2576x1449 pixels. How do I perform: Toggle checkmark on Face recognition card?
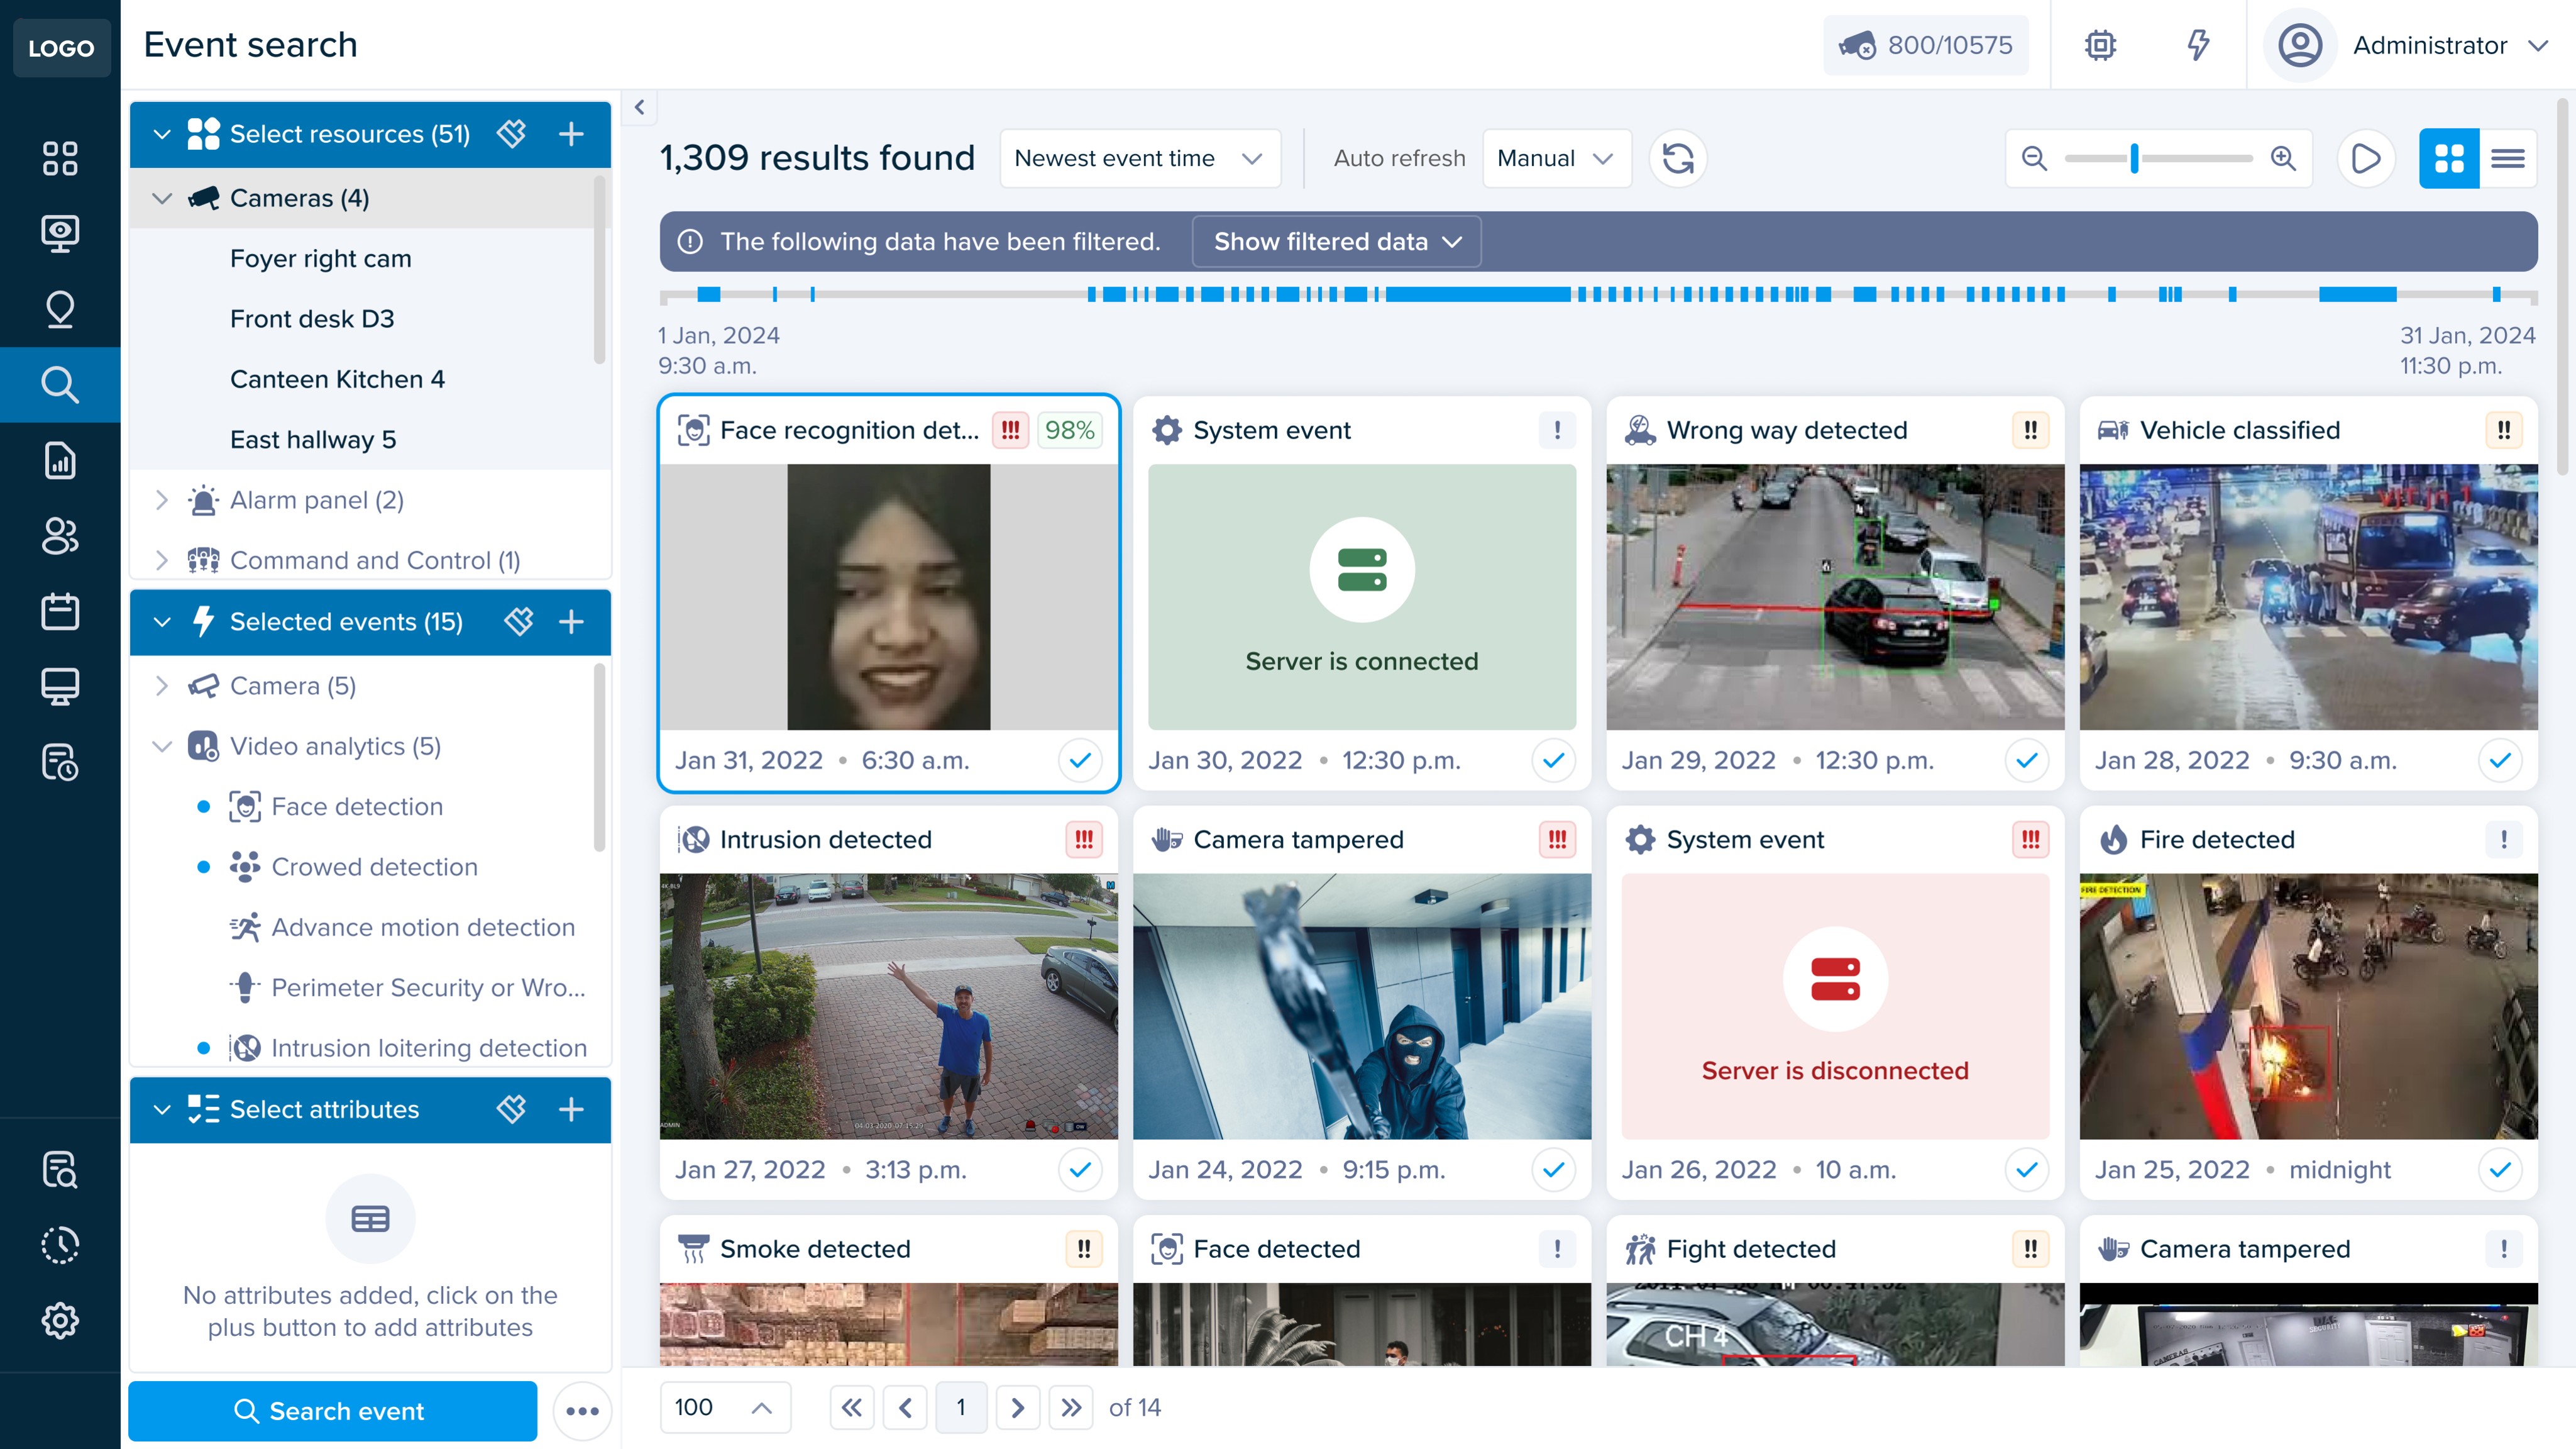1080,760
